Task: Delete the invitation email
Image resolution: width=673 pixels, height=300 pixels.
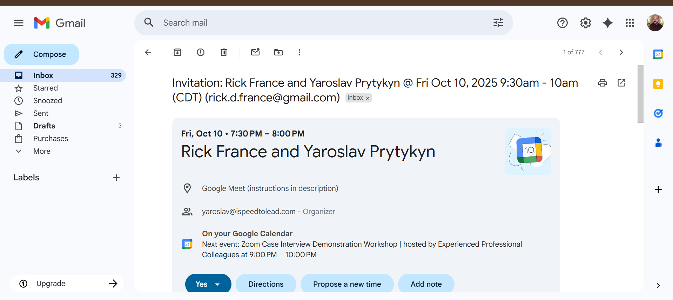Action: (224, 52)
